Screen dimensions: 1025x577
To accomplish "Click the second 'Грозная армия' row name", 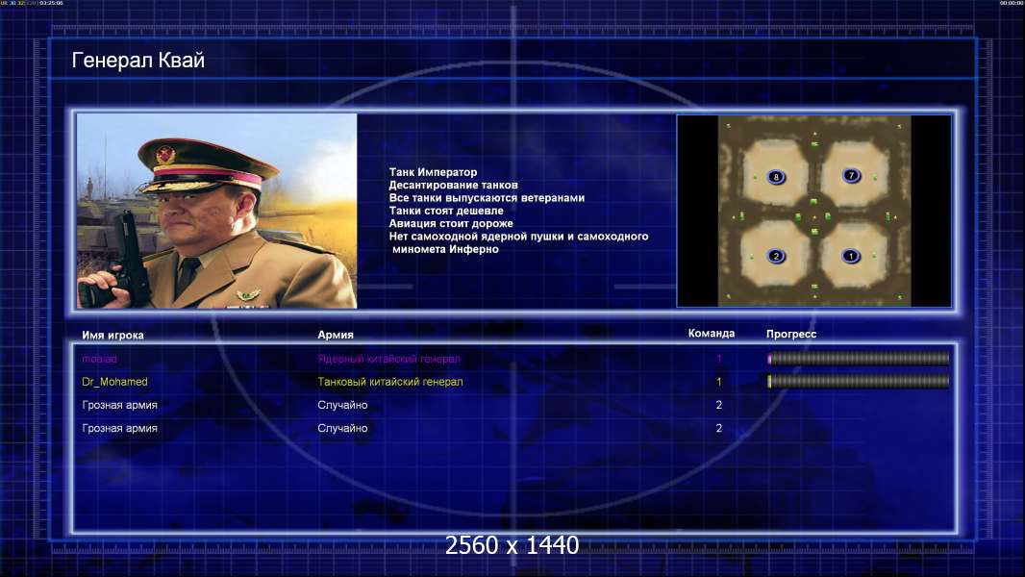I will click(119, 428).
